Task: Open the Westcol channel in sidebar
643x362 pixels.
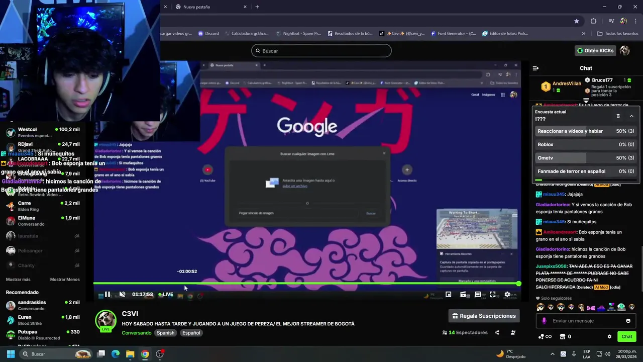Action: coord(43,132)
